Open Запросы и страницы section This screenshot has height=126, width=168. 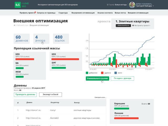pyautogui.click(x=46, y=13)
